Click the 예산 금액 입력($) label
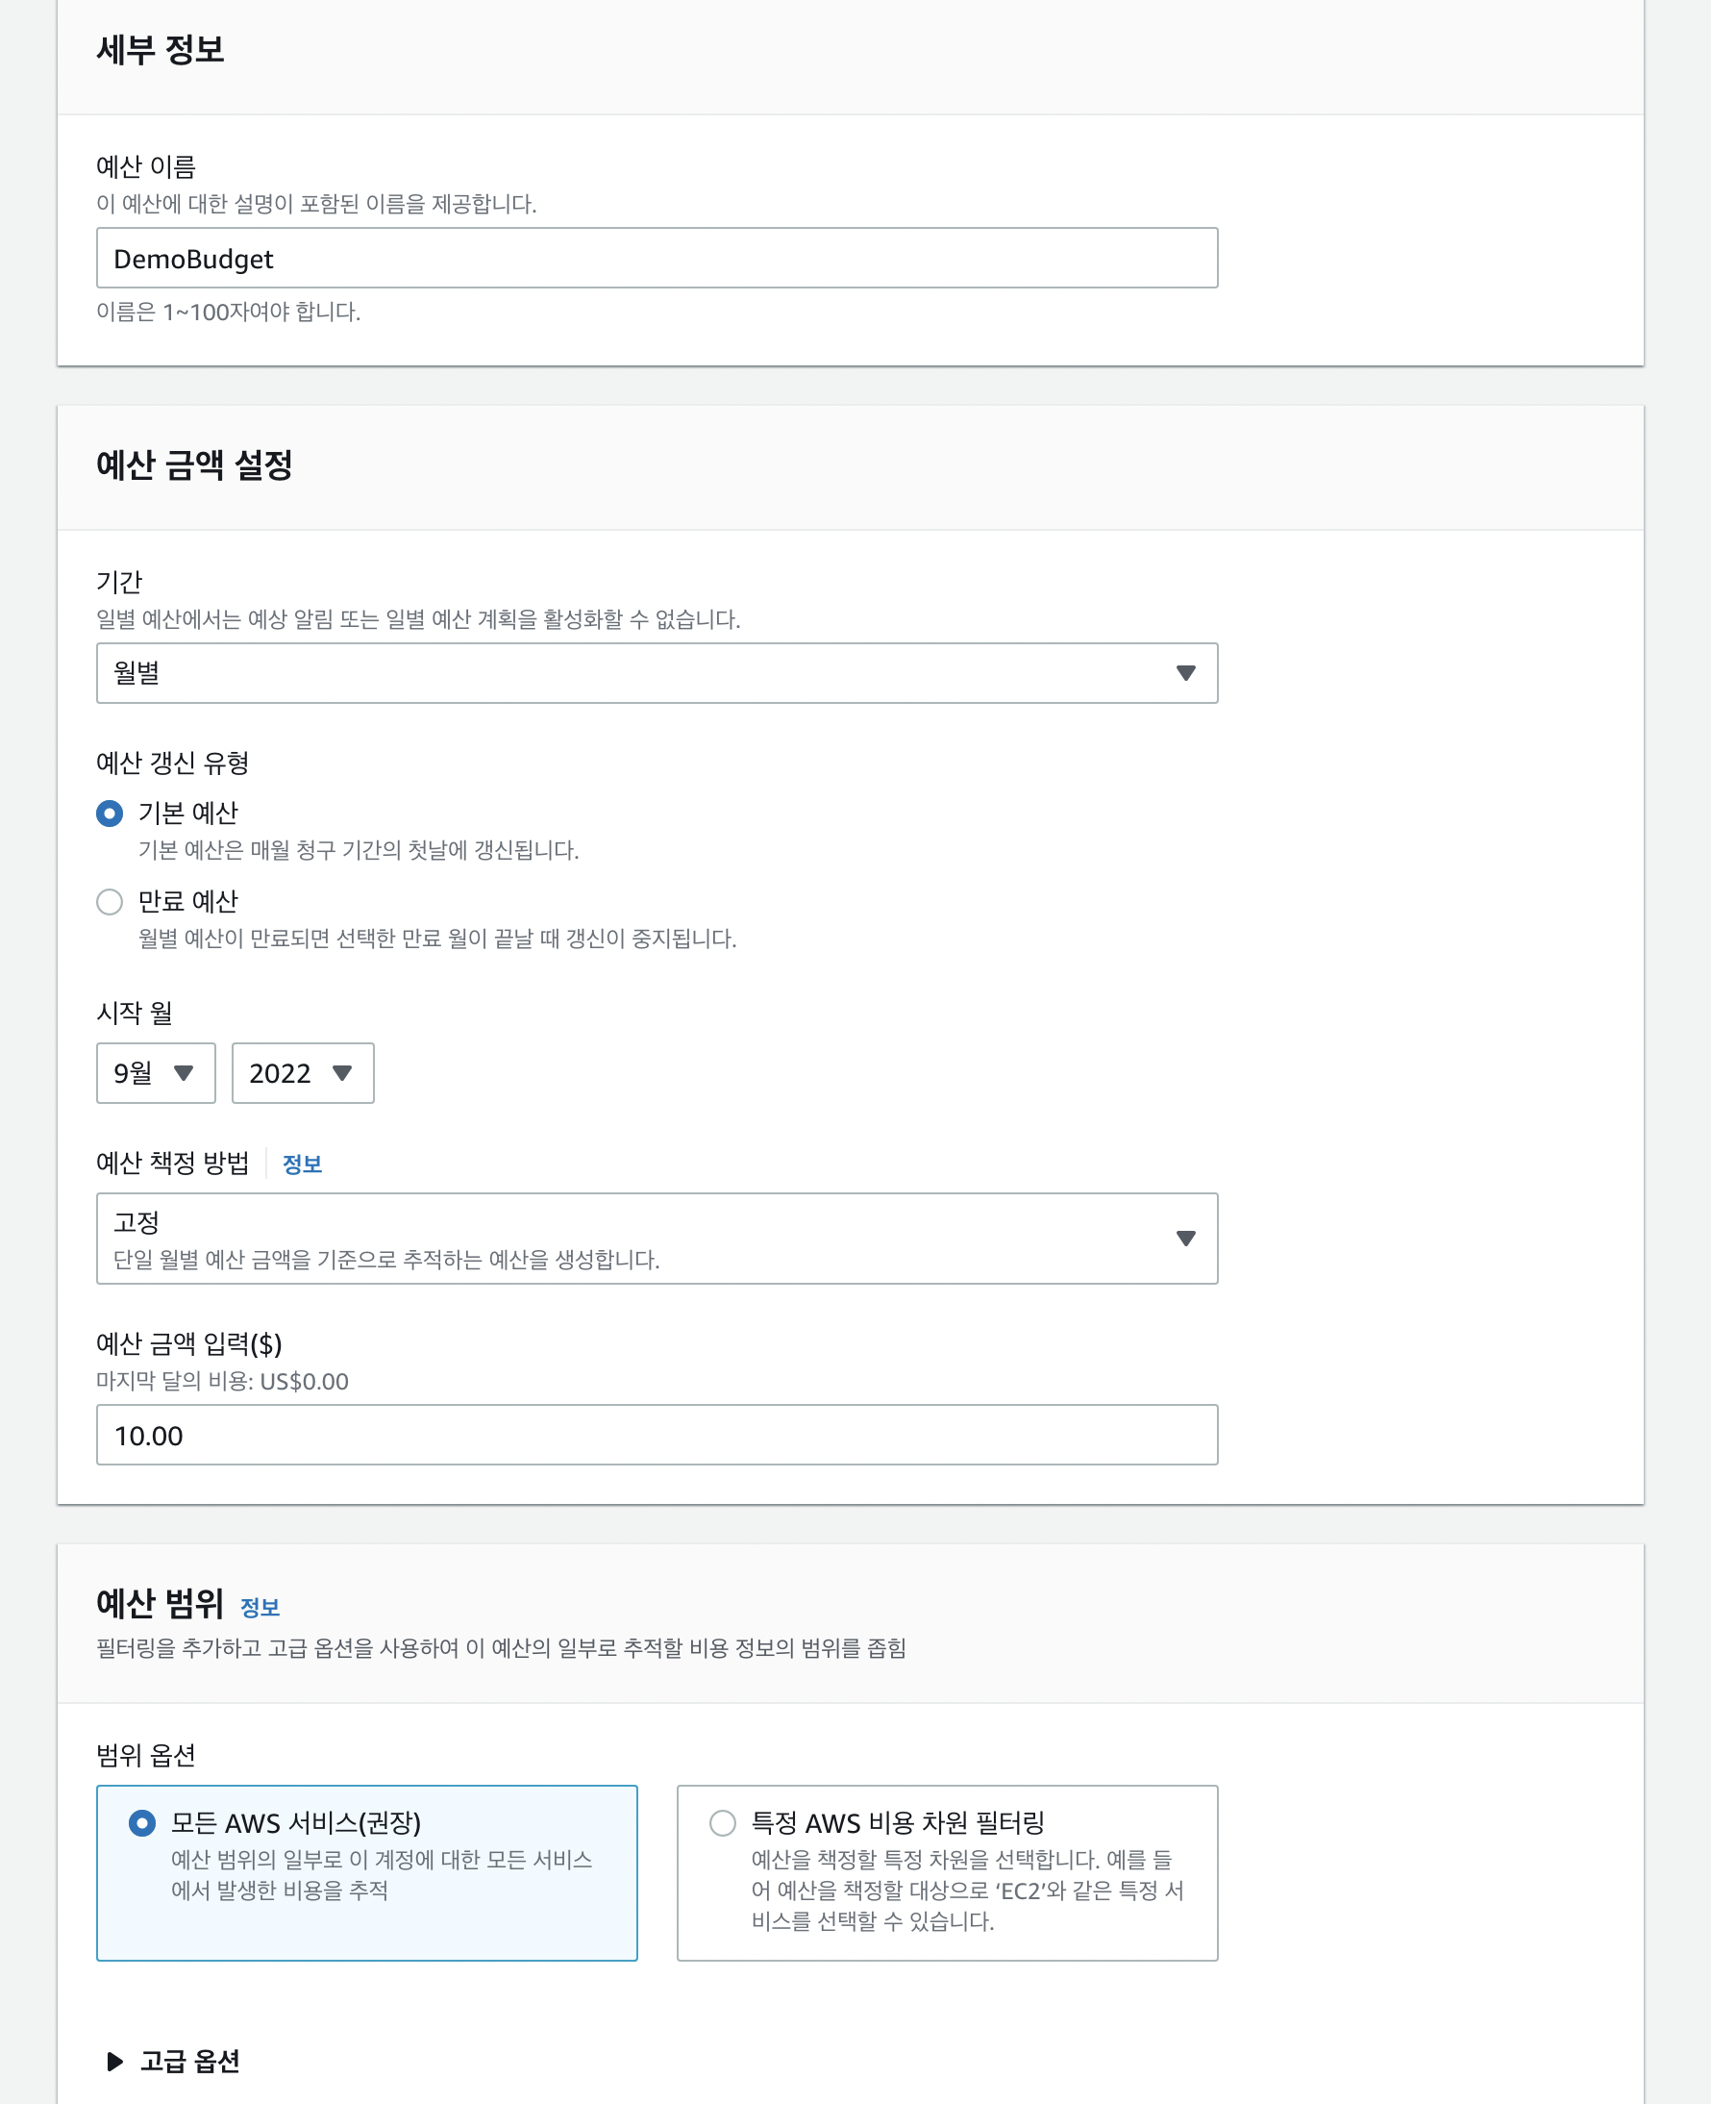This screenshot has width=1711, height=2104. point(189,1343)
